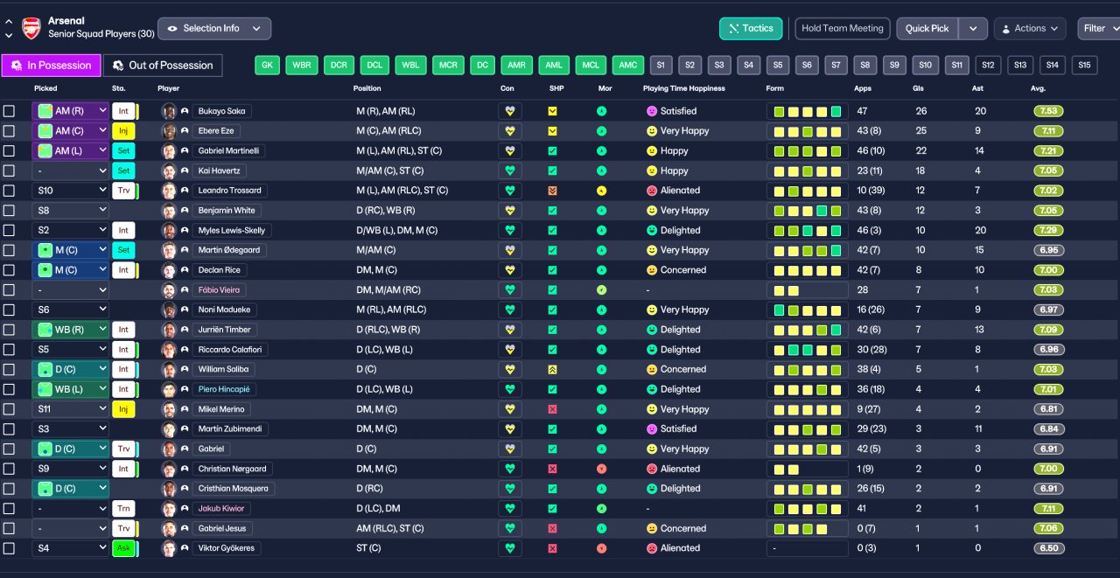This screenshot has width=1120, height=578.
Task: Click Christian Nørgaard's form colour squares
Action: [x=807, y=469]
